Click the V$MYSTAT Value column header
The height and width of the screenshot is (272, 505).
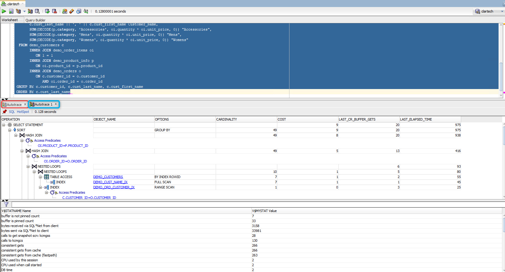tap(377, 211)
